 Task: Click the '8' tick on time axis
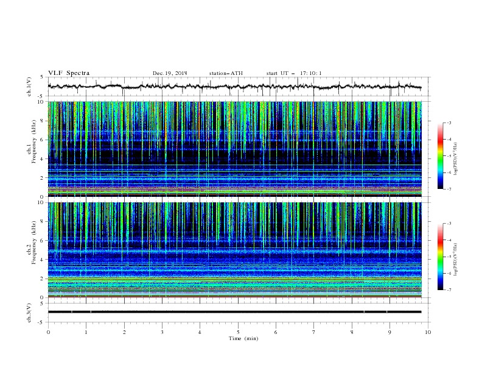352,332
